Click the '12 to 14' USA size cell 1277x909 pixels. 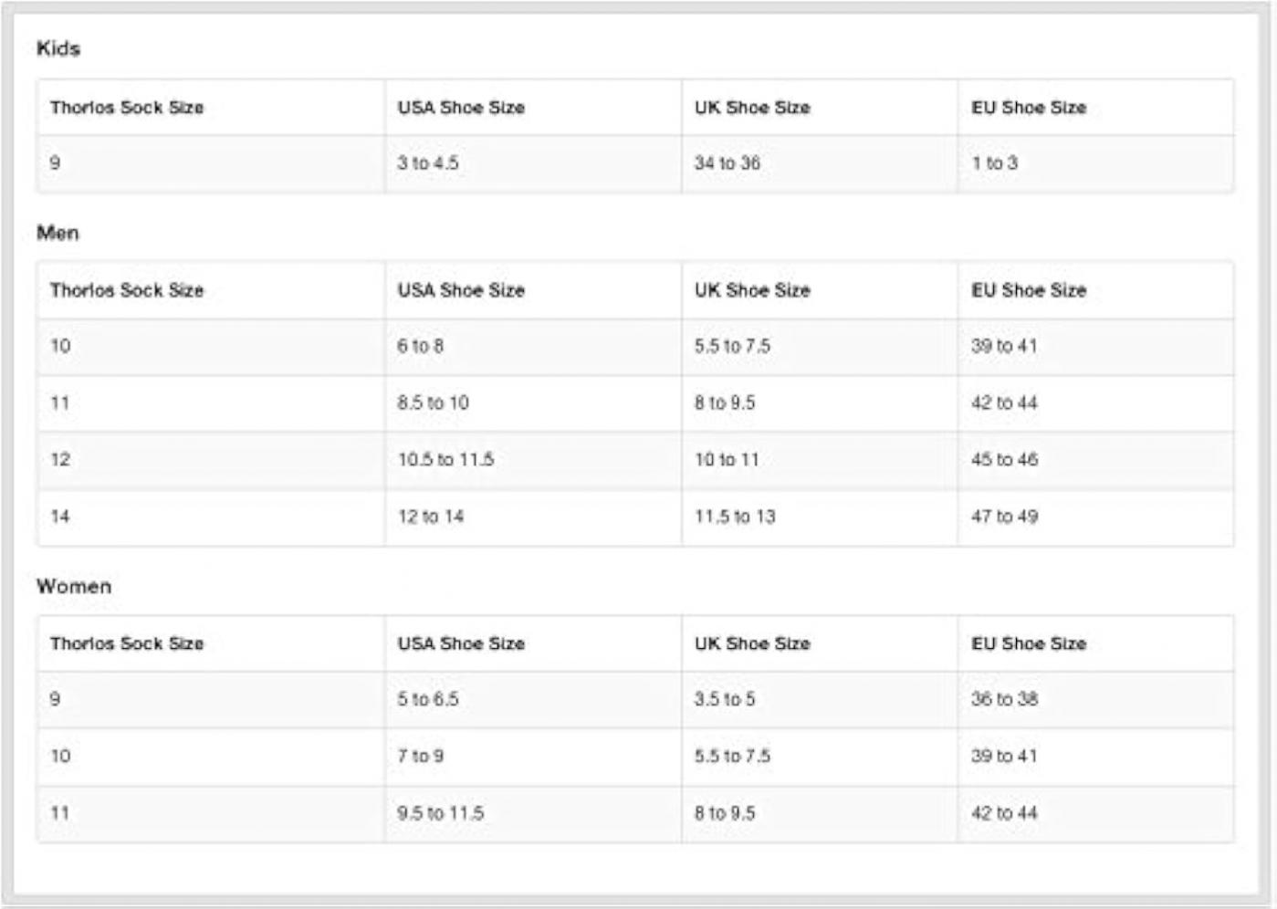(x=431, y=517)
